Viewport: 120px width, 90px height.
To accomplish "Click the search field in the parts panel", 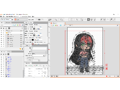I will tap(7, 25).
